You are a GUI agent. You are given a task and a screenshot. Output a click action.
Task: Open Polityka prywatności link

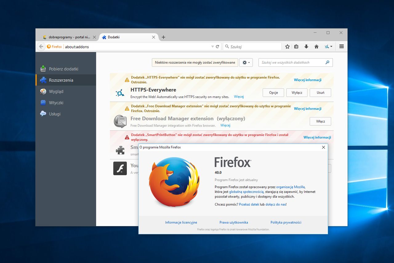(x=286, y=222)
